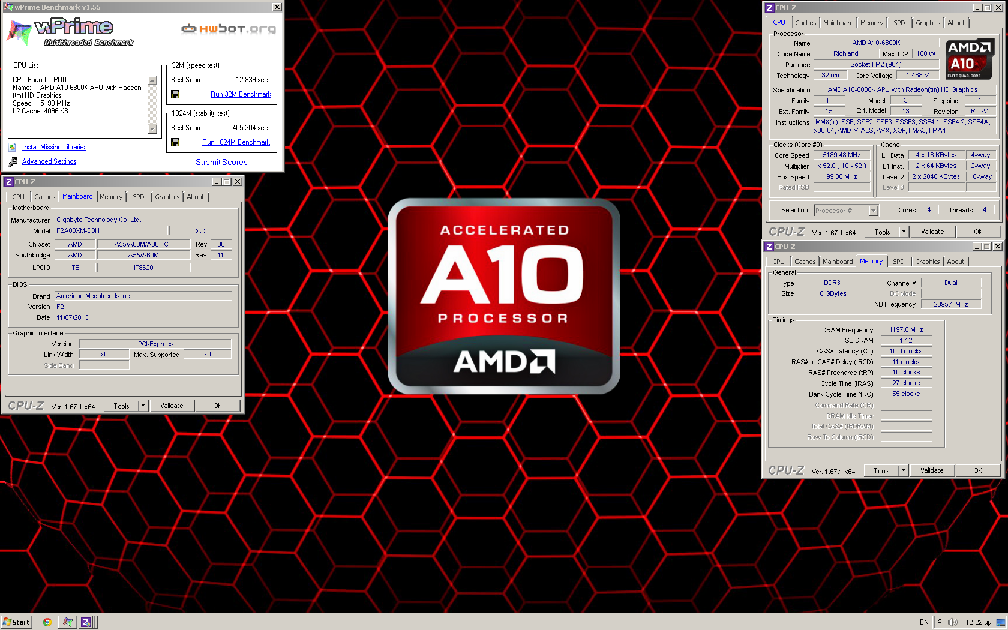
Task: Click the NB Frequency value 2395.1 MHz
Action: pos(951,304)
